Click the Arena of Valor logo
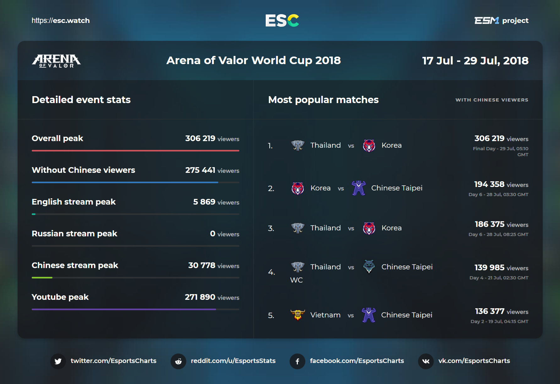This screenshot has width=560, height=384. [56, 61]
